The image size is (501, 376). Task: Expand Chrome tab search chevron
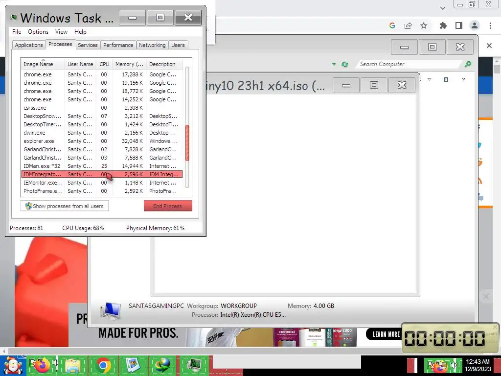442,8
